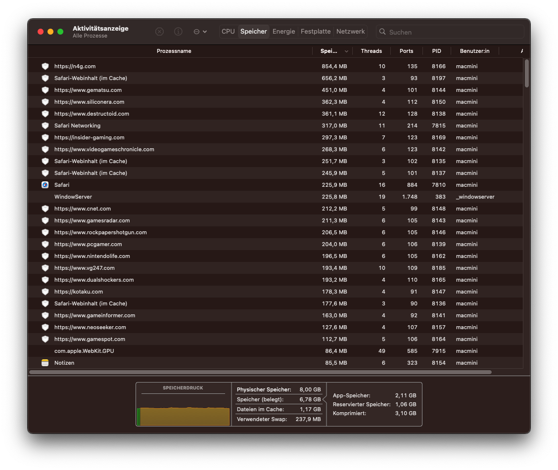
Task: Click the PID 7810 cell
Action: pos(438,185)
